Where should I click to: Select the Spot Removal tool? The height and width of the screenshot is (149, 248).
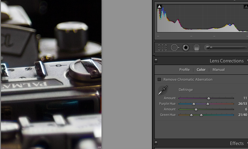pyautogui.click(x=175, y=47)
